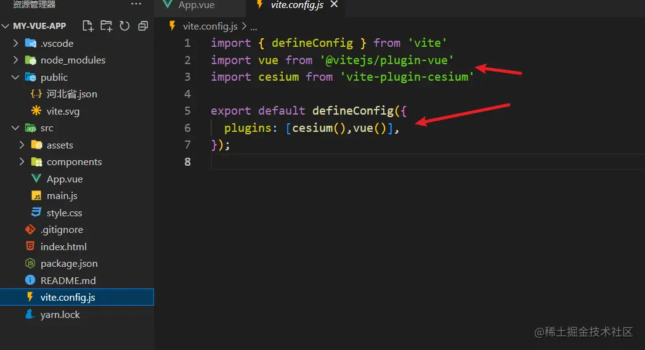Expand the assets folder chevron
645x350 pixels.
click(22, 145)
